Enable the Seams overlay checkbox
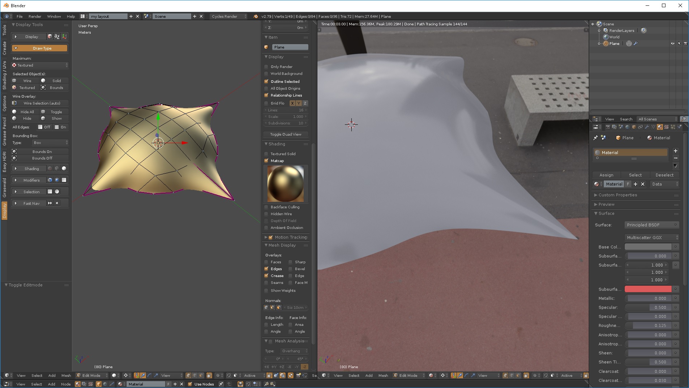Screen dimensions: 689x388 pos(266,282)
